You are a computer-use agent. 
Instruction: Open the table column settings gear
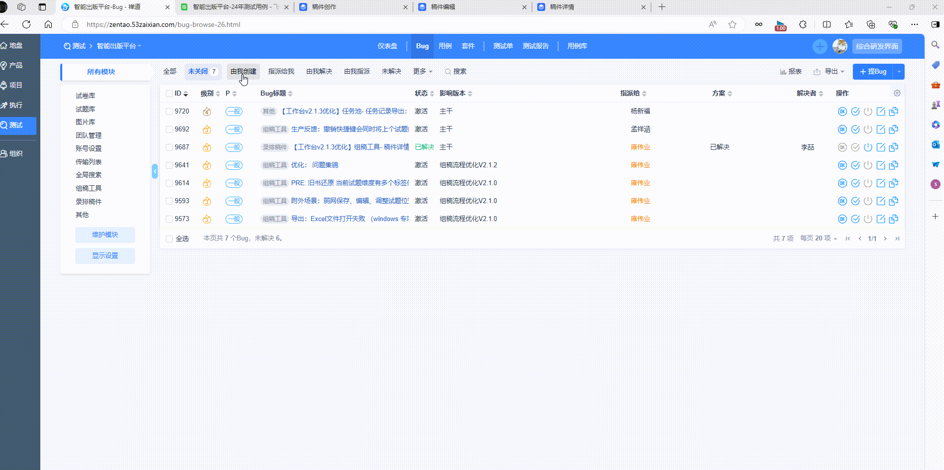(x=897, y=93)
